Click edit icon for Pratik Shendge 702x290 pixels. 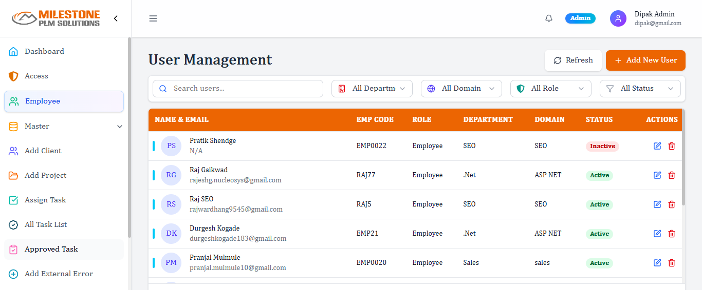coord(657,146)
